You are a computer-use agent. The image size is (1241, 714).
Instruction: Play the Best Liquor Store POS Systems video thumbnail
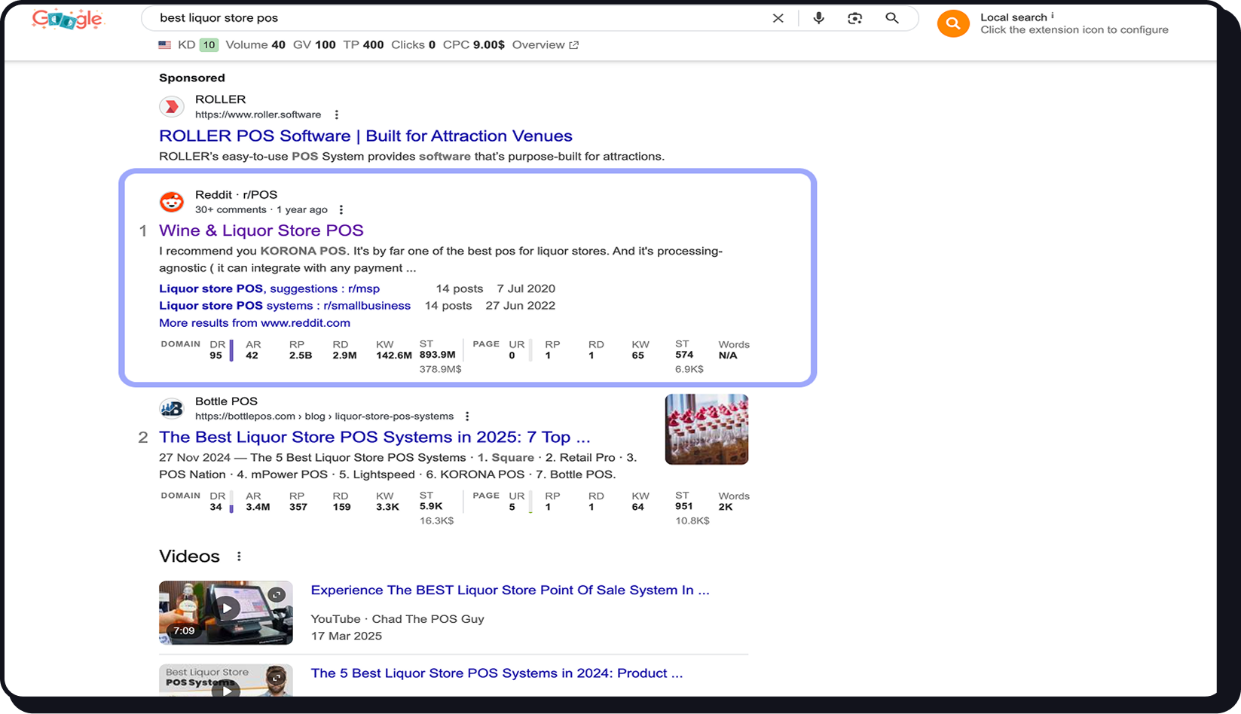click(226, 680)
